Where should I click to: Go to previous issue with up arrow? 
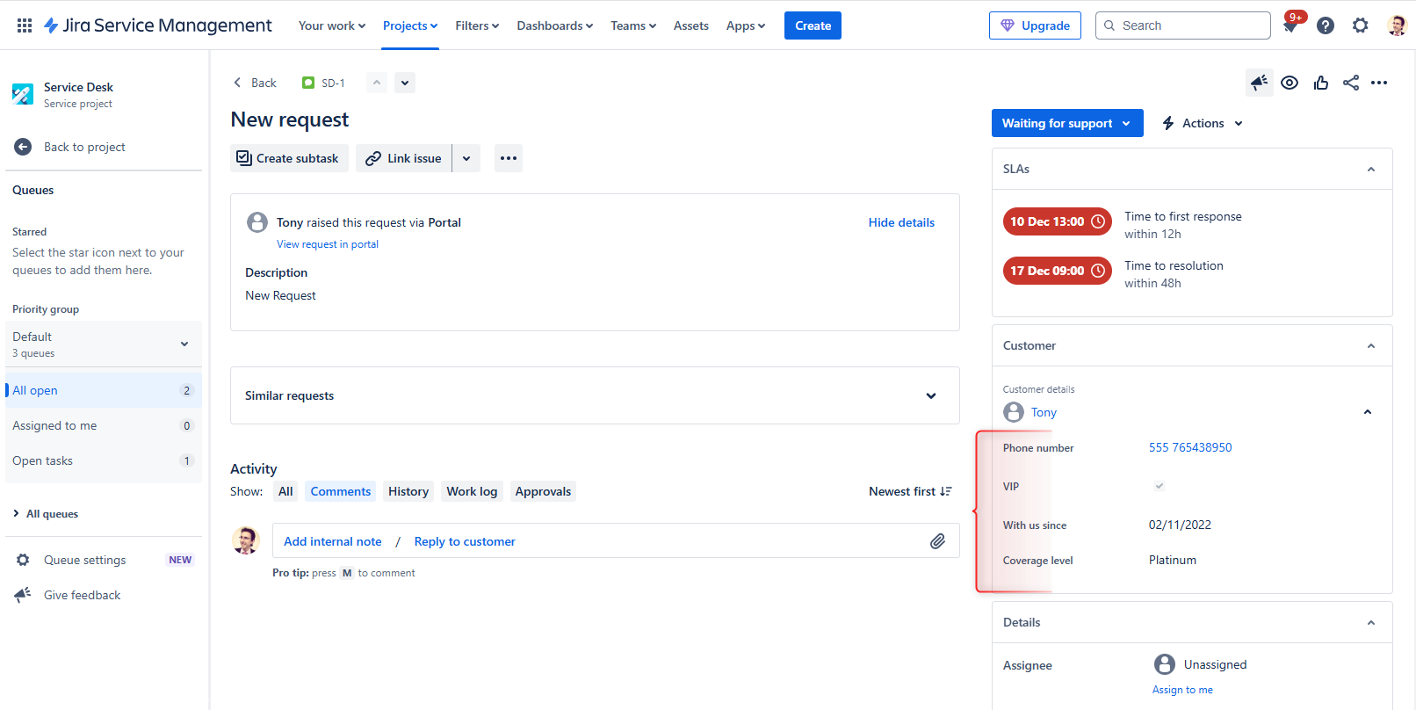coord(377,83)
